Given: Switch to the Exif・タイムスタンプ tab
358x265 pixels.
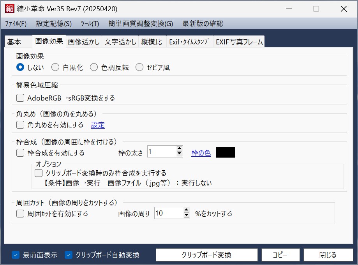Looking at the screenshot, I should coord(189,42).
